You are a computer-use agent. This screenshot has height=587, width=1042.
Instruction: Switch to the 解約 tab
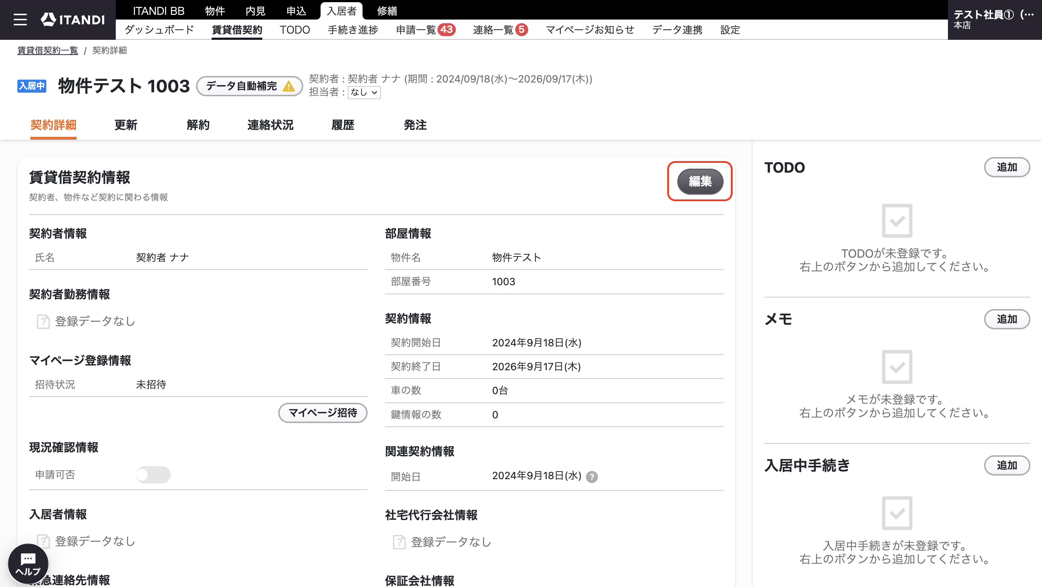click(198, 125)
